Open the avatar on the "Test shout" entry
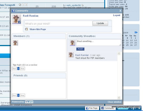 71,55
